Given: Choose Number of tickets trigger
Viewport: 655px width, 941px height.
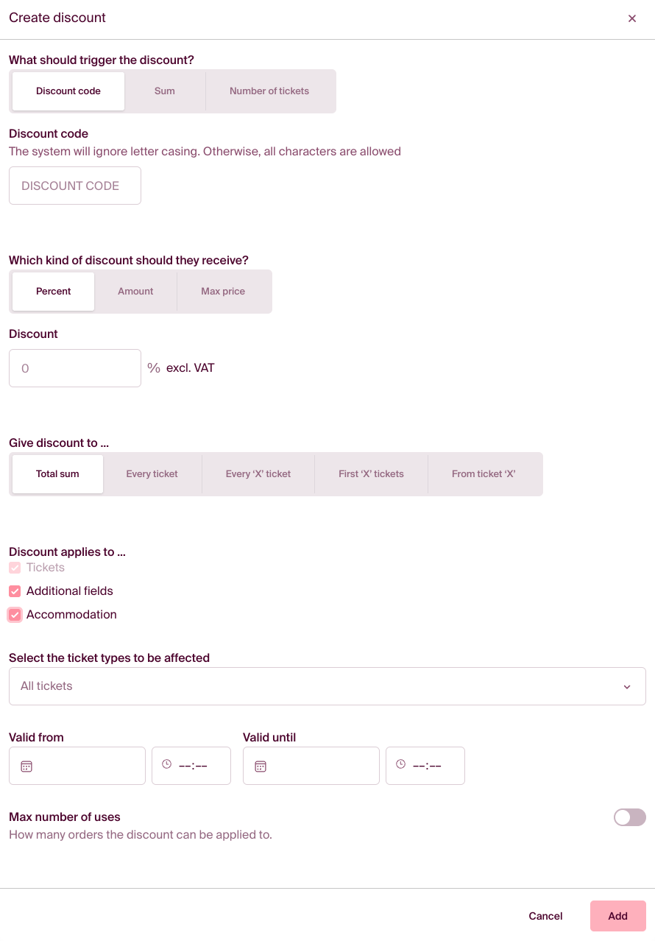Looking at the screenshot, I should click(269, 91).
